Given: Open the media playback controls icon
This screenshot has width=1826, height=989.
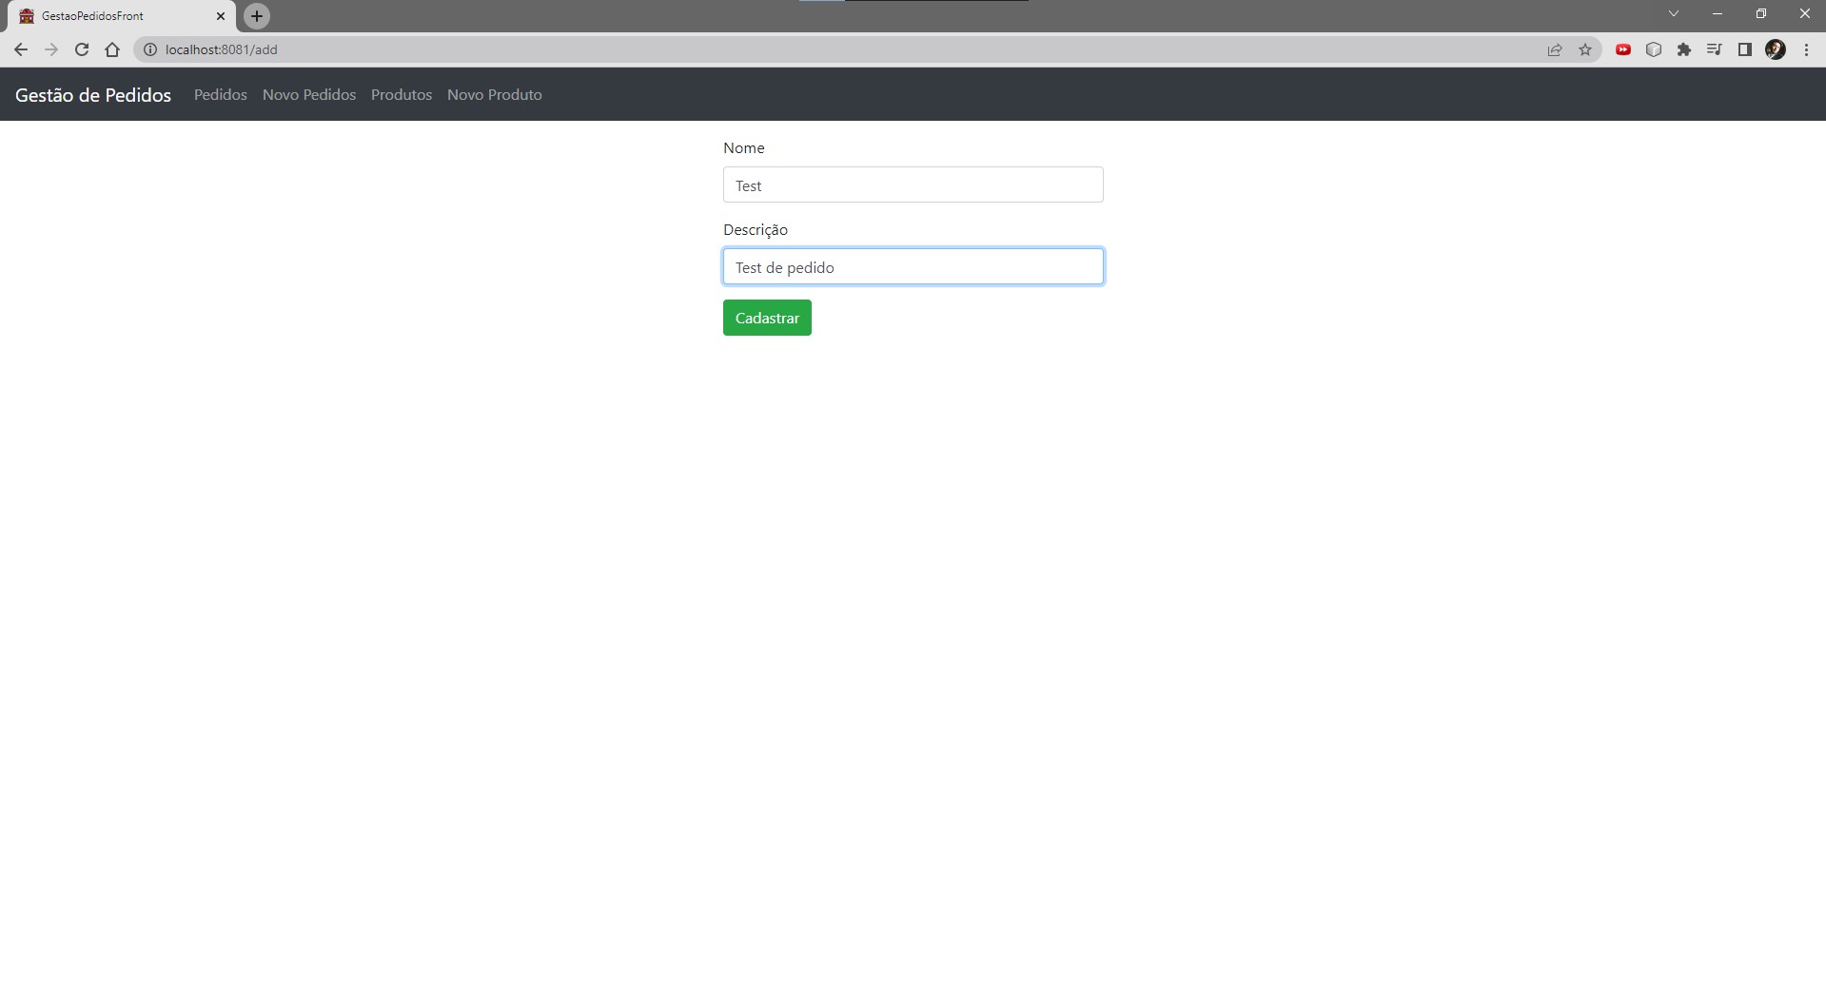Looking at the screenshot, I should point(1714,49).
